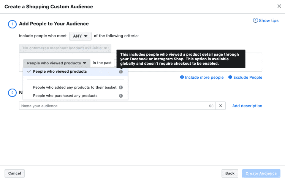The image size is (285, 181).
Task: Click the minus icon beside Exclude People
Action: [x=230, y=77]
